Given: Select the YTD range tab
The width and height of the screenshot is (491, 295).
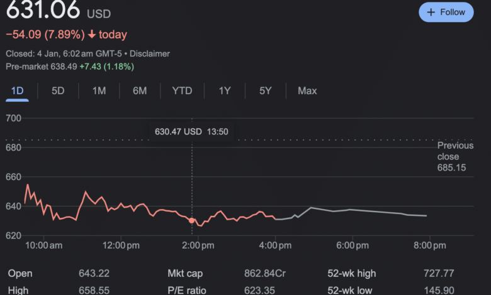Looking at the screenshot, I should (182, 90).
